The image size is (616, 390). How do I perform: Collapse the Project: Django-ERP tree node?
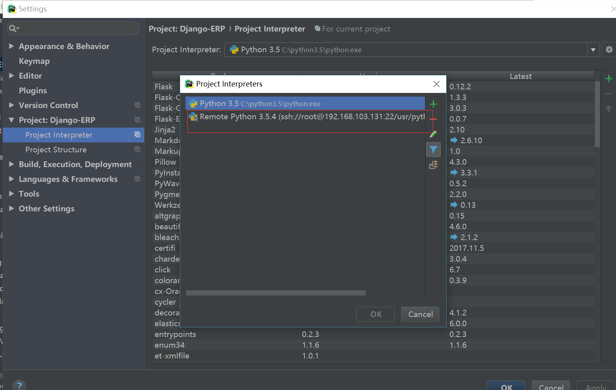(x=12, y=120)
